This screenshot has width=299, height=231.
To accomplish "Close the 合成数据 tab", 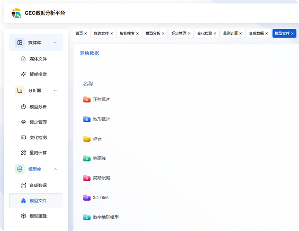I will [x=267, y=34].
